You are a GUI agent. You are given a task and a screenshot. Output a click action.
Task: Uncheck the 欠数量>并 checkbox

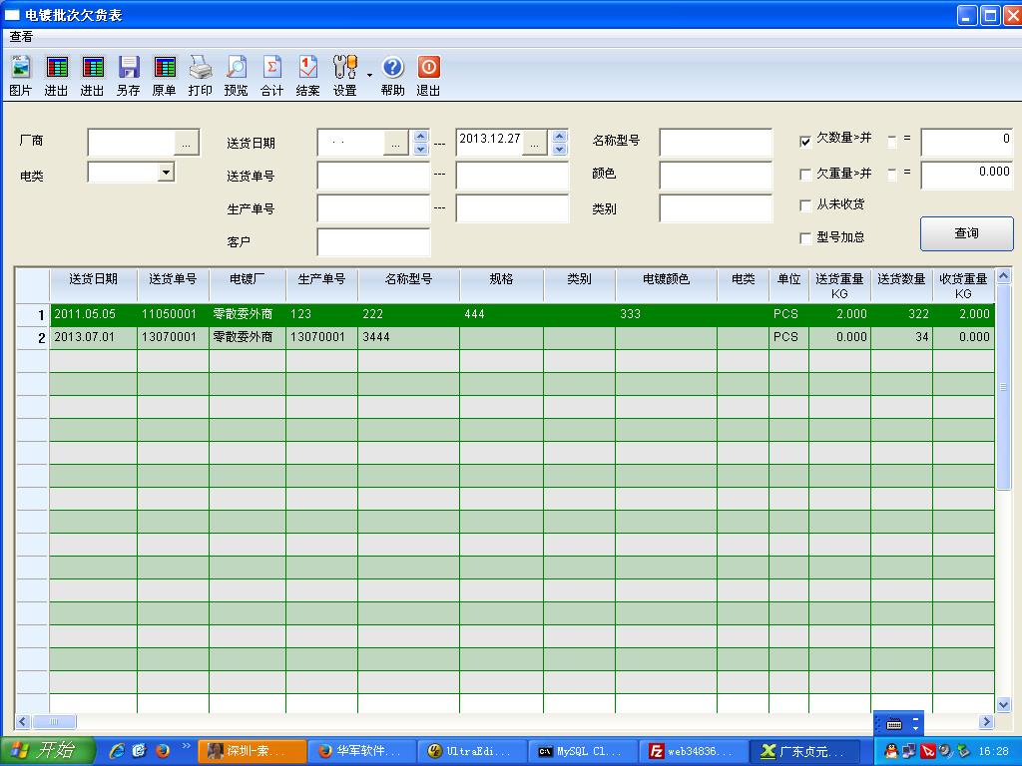coord(805,141)
